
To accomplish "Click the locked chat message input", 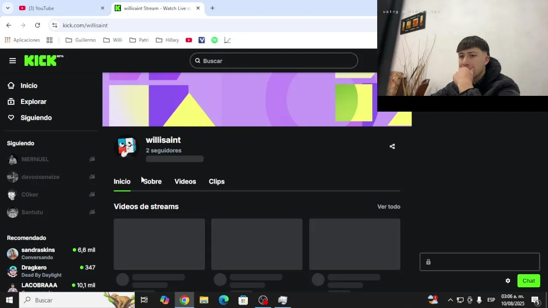I will 479,262.
